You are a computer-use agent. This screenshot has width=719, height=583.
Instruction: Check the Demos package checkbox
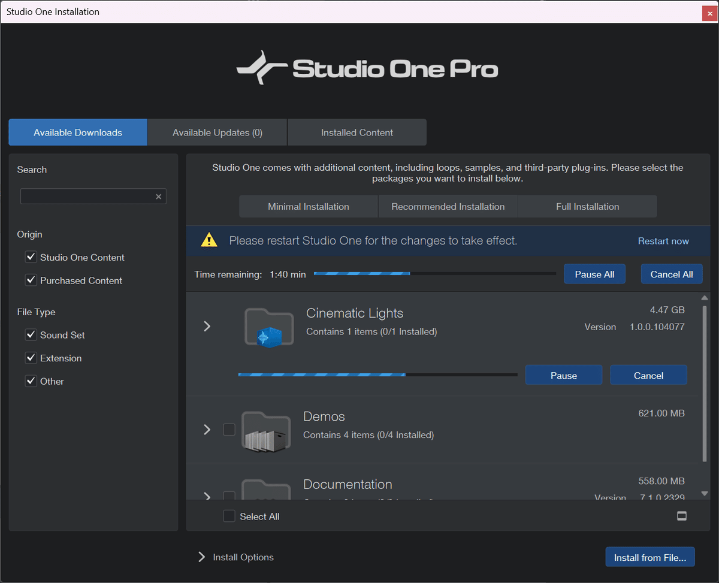click(x=229, y=430)
